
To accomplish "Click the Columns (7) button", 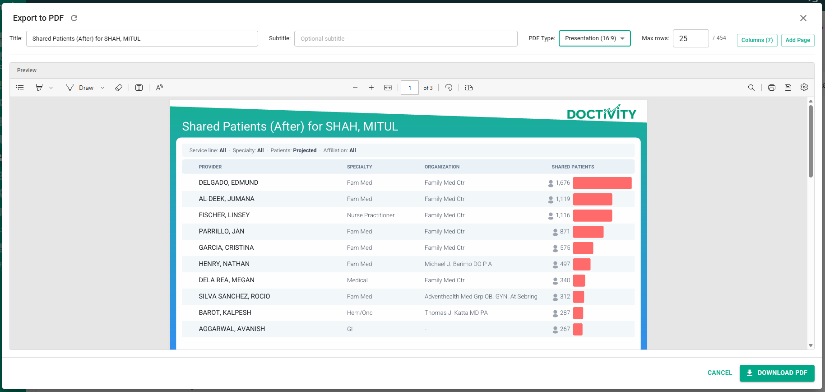I will point(757,40).
